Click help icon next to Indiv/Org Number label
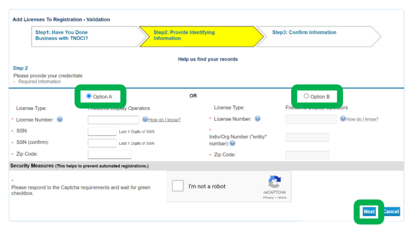 click(233, 143)
